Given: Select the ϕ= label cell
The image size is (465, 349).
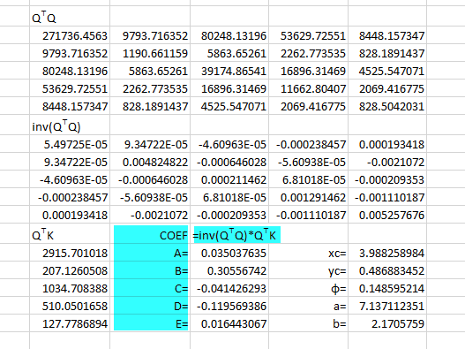Looking at the screenshot, I should click(309, 288).
